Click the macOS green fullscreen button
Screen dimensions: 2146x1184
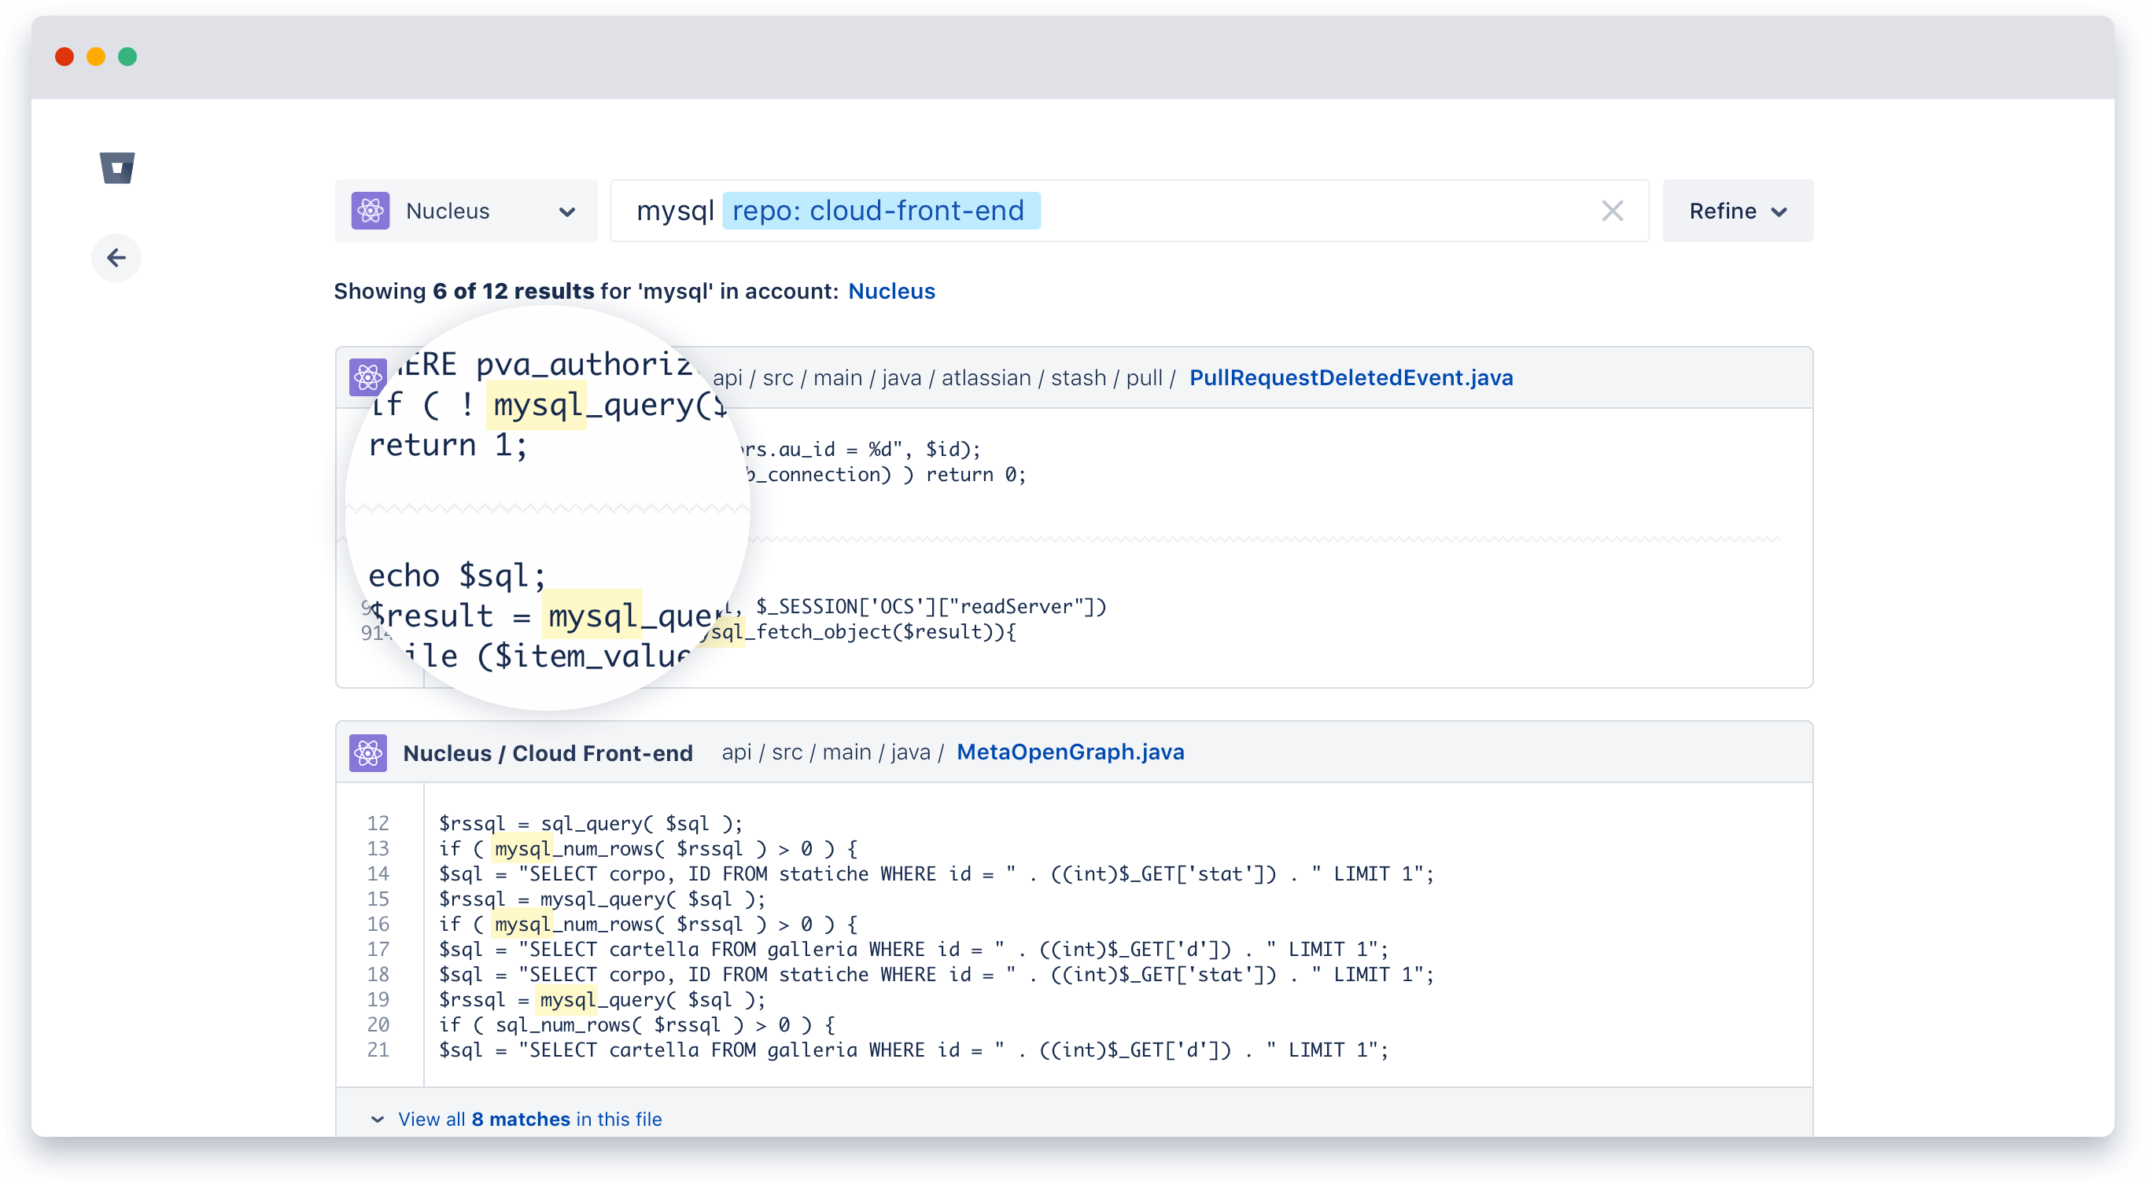[127, 57]
